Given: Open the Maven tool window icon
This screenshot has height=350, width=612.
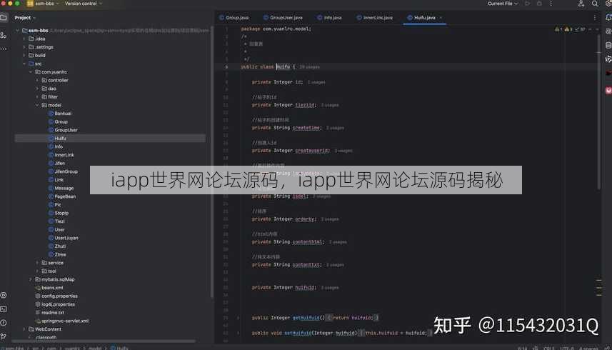Looking at the screenshot, I should coord(608,59).
